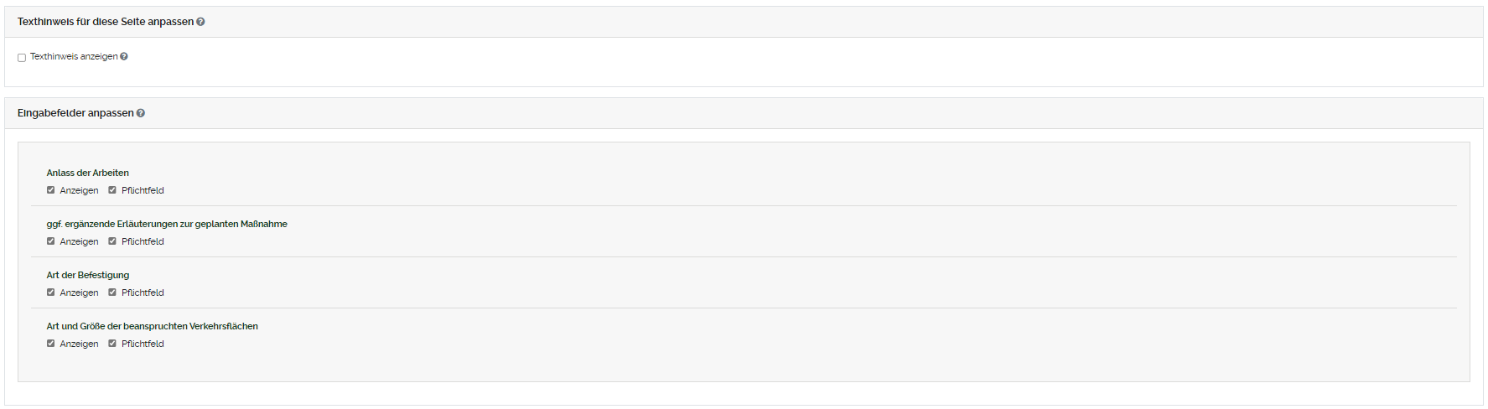Disable 'Pflichtfeld' for Art der Befestigung
This screenshot has width=1488, height=409.
pos(112,293)
